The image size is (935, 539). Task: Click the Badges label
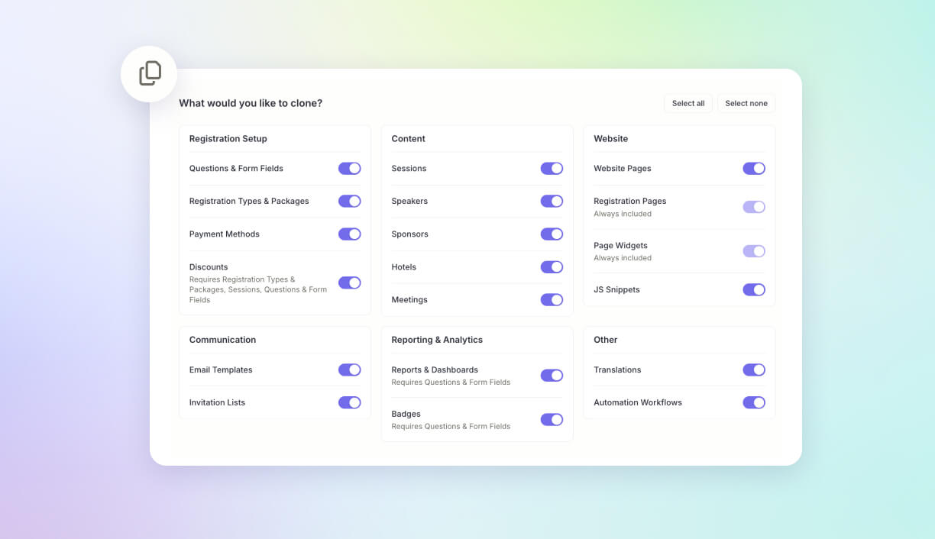coord(406,415)
